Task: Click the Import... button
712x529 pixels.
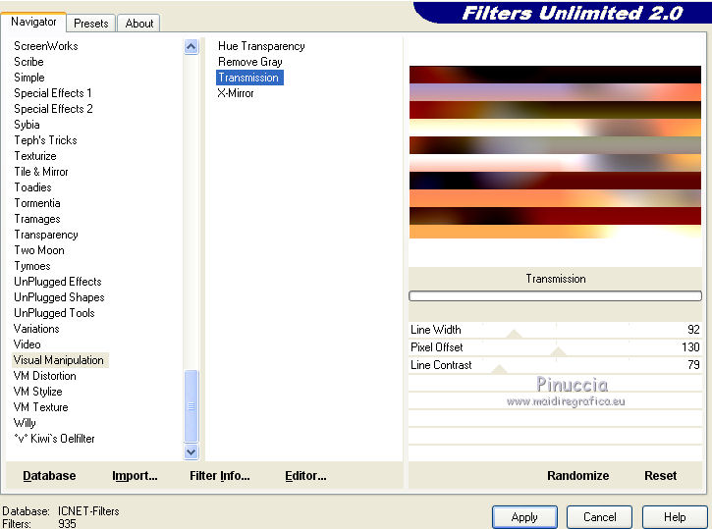Action: point(135,475)
